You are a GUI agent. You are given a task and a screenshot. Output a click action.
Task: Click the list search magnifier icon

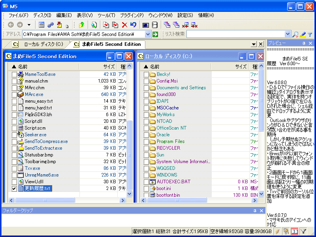click(x=295, y=34)
